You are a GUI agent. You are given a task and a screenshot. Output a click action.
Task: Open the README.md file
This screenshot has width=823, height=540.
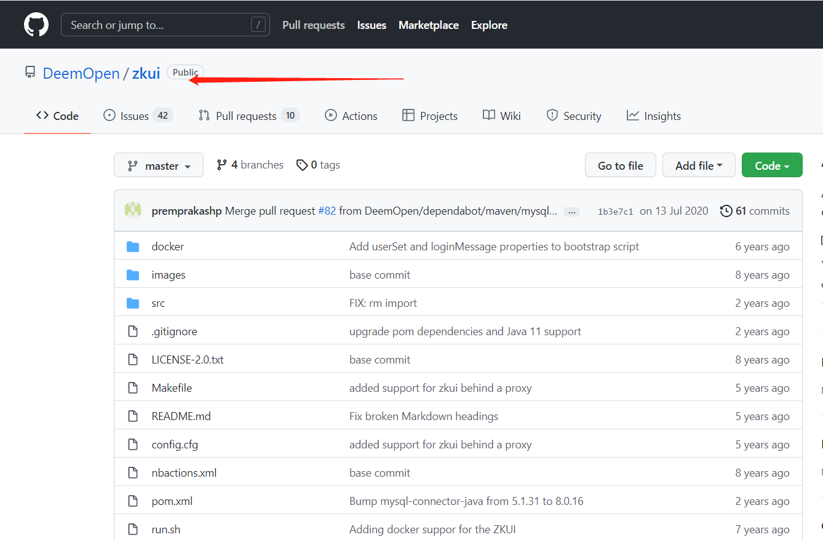tap(181, 416)
